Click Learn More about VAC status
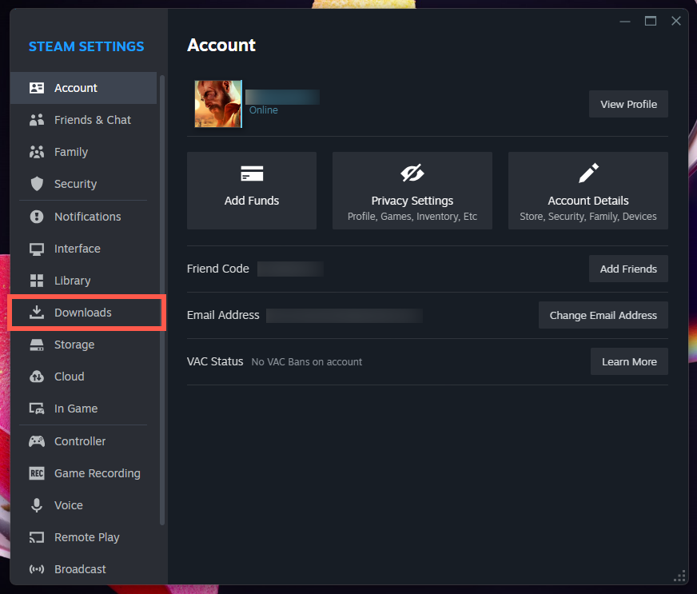The width and height of the screenshot is (697, 594). click(629, 361)
